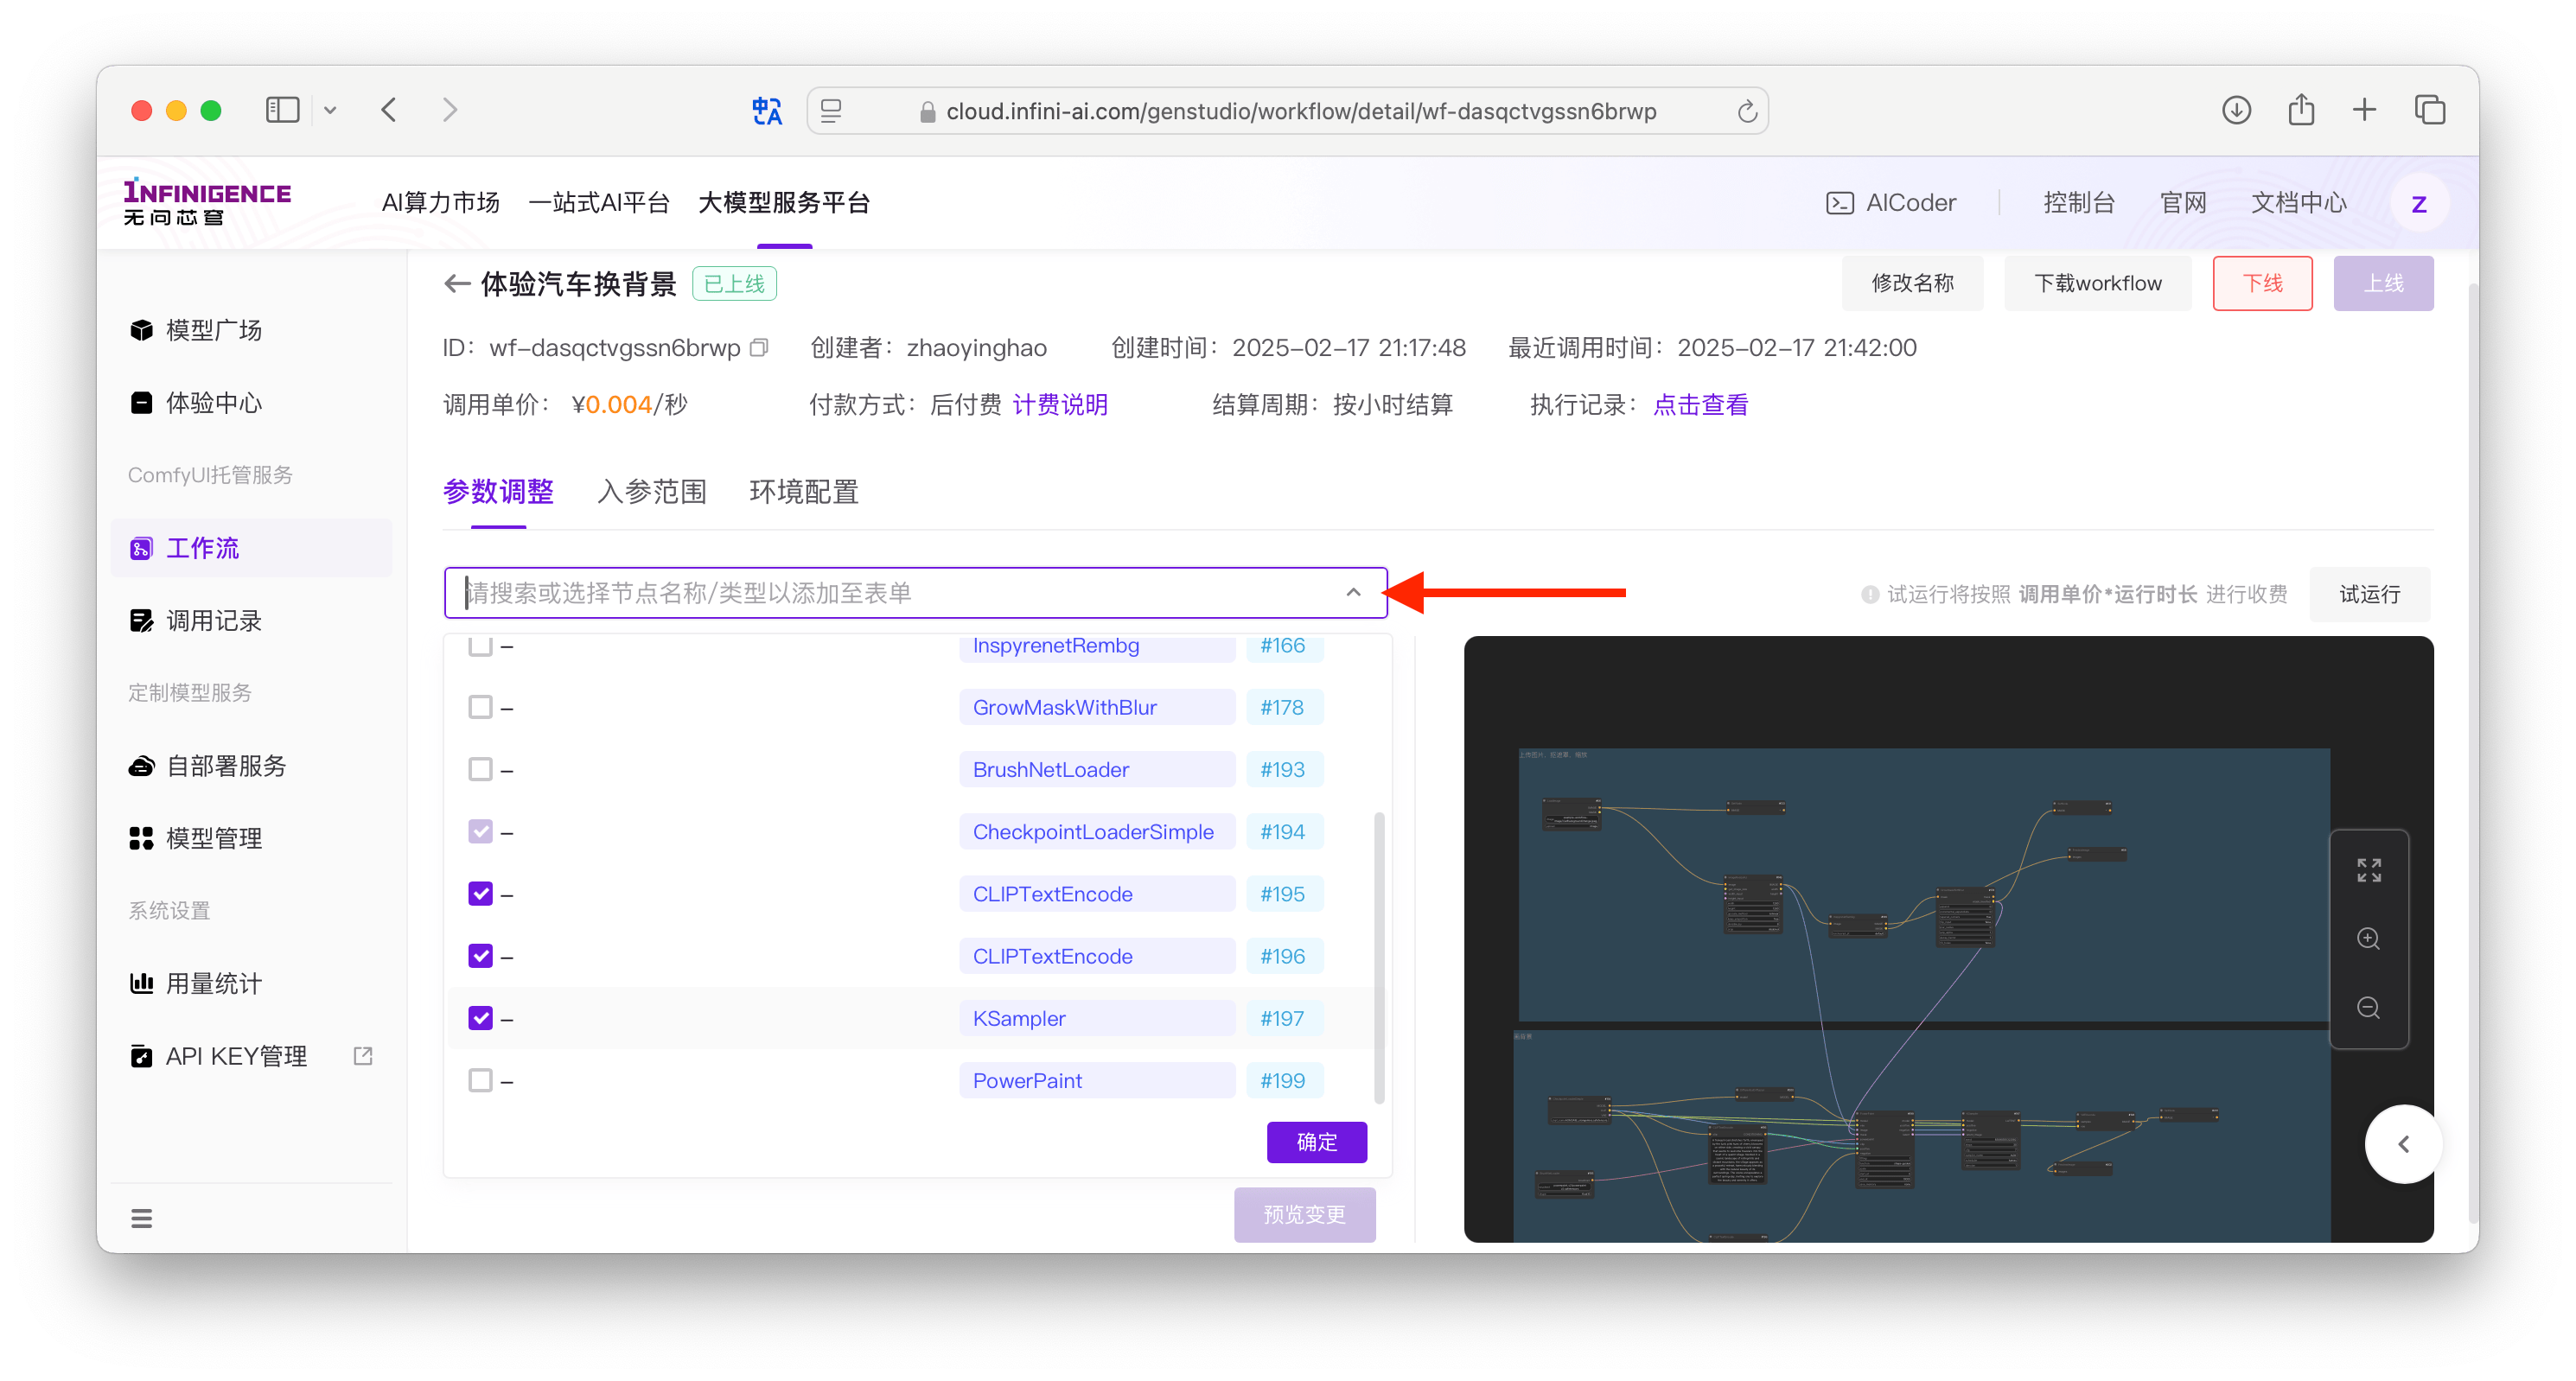Switch to the 入参范围 tab

[651, 492]
